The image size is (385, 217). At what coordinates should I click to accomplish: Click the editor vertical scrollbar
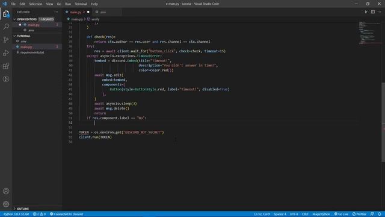point(383,122)
